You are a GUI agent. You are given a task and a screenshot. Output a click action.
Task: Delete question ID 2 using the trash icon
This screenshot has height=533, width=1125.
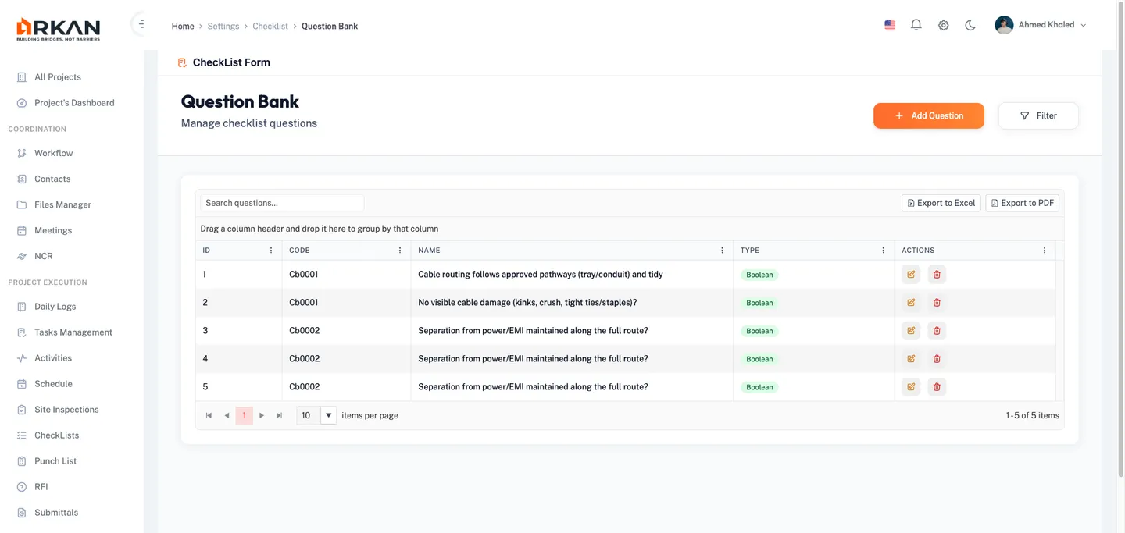(936, 302)
